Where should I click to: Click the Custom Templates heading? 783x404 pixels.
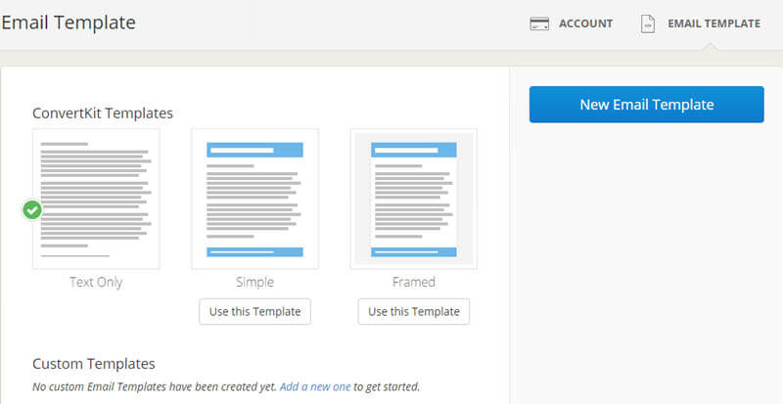pos(93,364)
